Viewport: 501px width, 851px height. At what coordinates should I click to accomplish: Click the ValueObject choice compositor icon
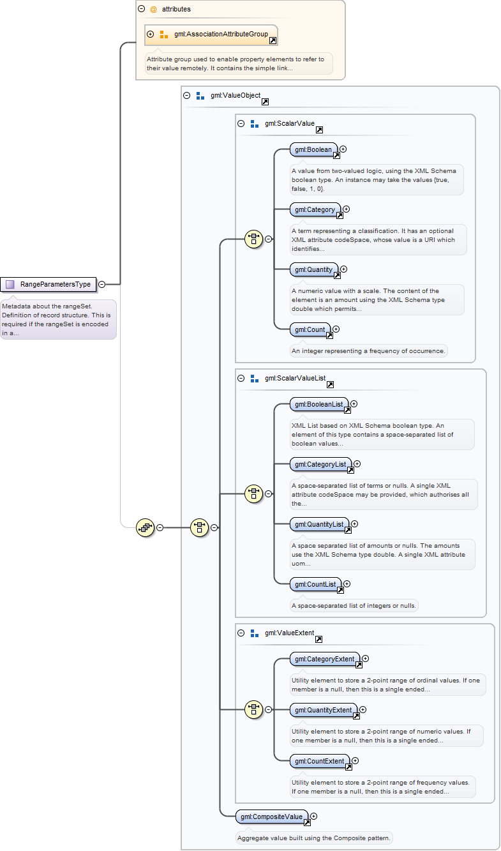click(200, 527)
